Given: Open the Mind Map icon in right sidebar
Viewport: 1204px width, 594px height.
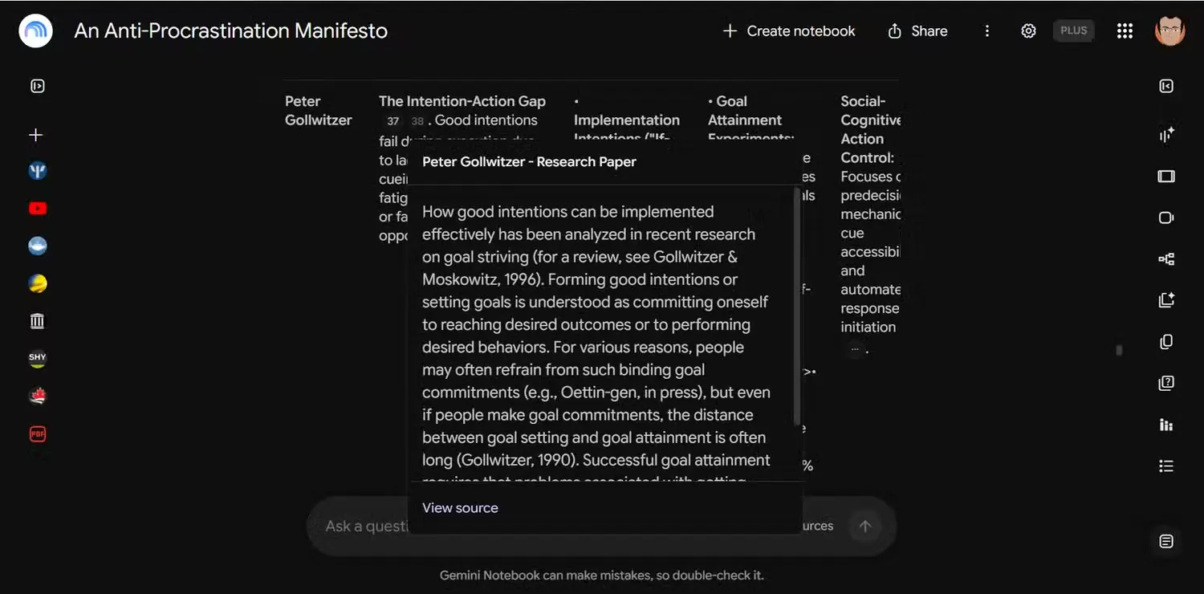Looking at the screenshot, I should pos(1166,258).
